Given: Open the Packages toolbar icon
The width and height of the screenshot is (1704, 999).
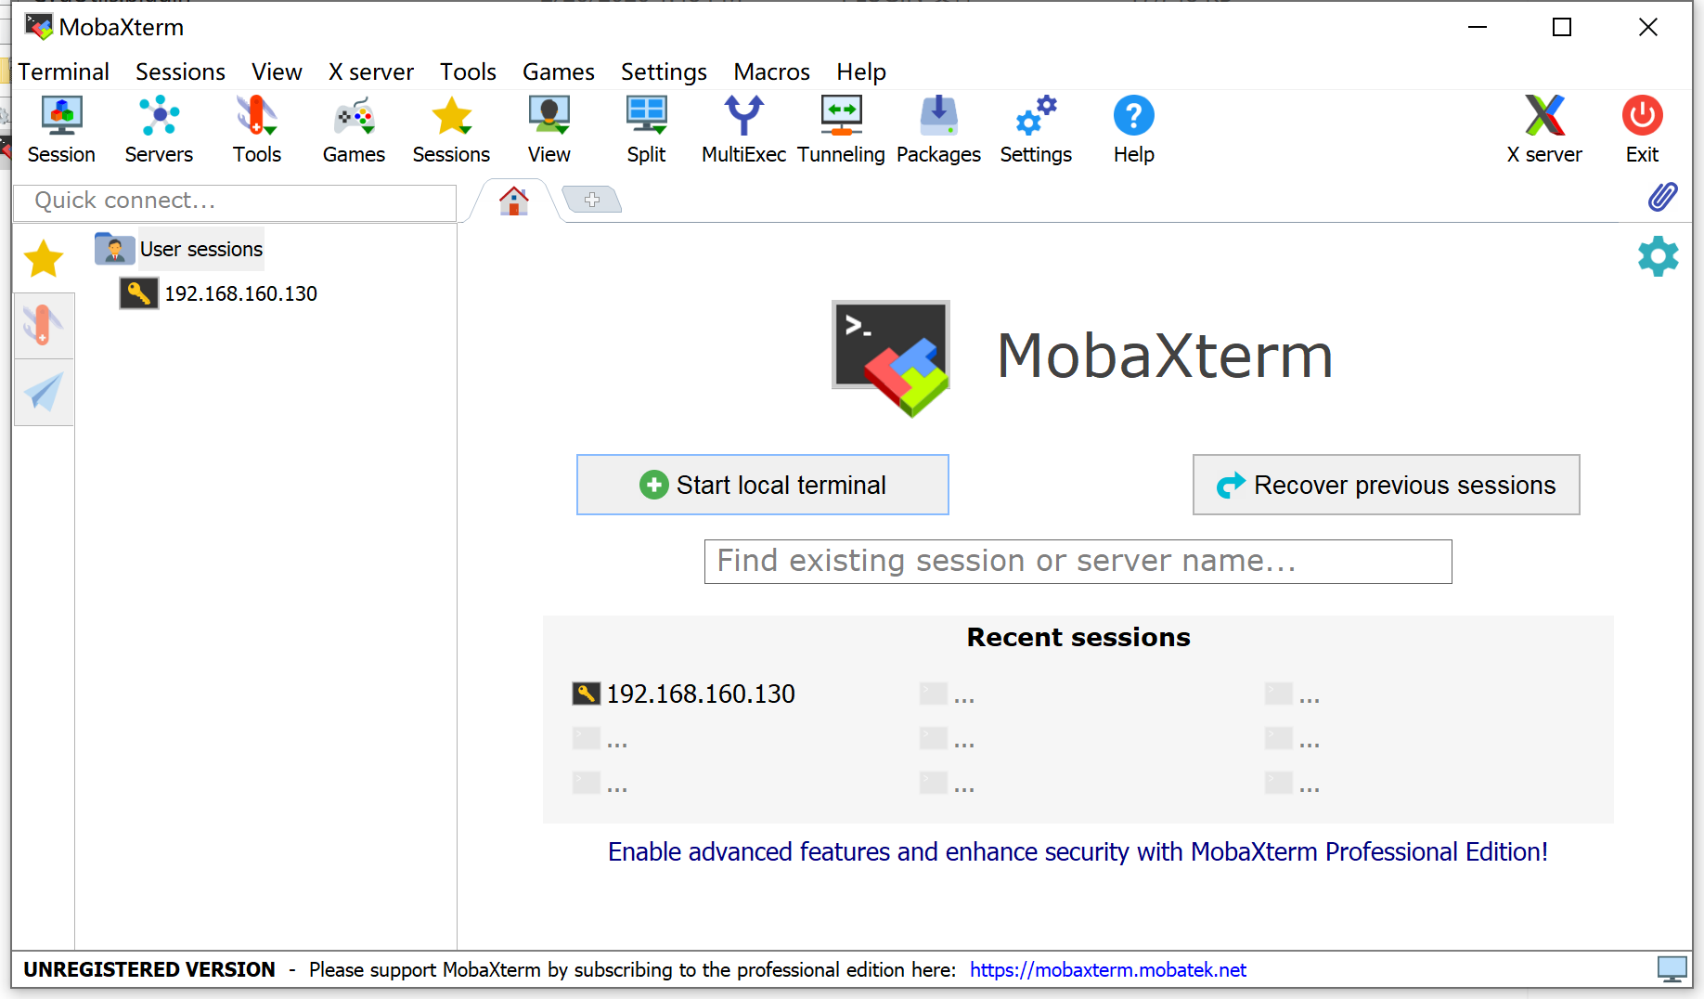Looking at the screenshot, I should pos(938,130).
